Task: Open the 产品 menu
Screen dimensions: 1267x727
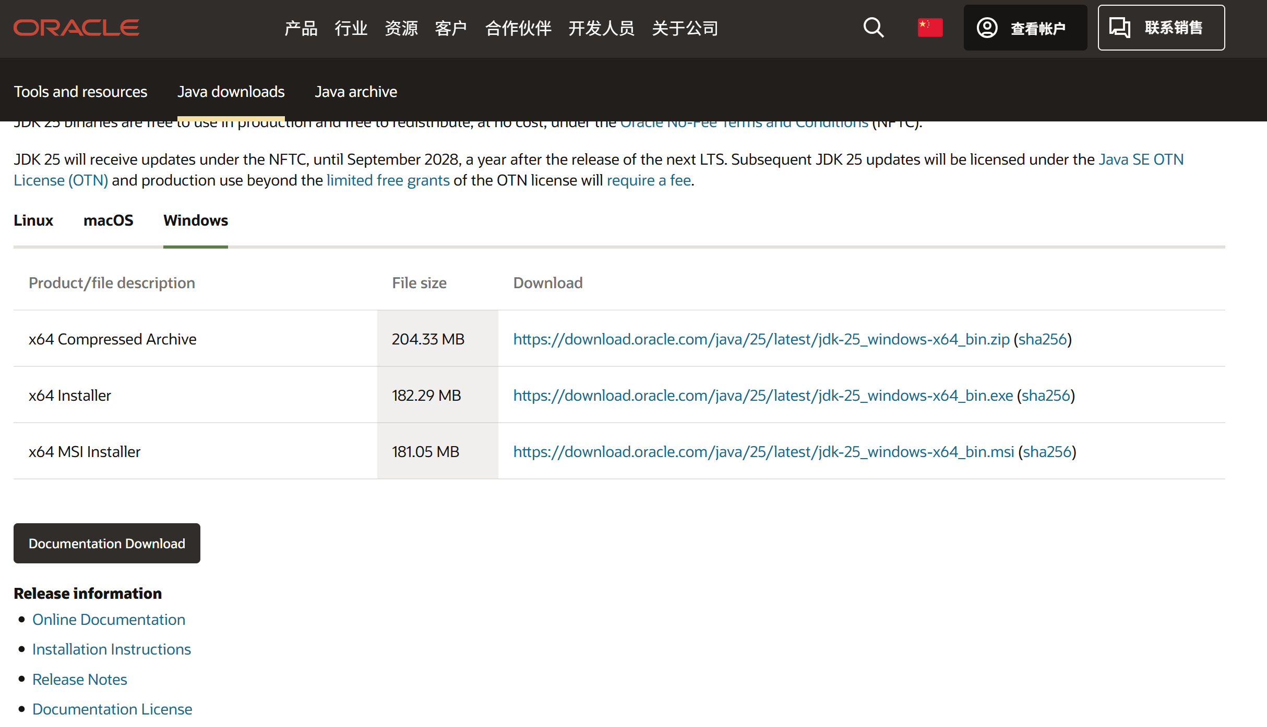Action: coord(301,28)
